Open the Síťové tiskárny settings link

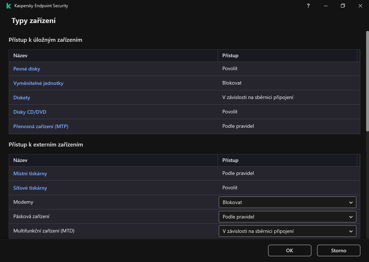pos(30,188)
